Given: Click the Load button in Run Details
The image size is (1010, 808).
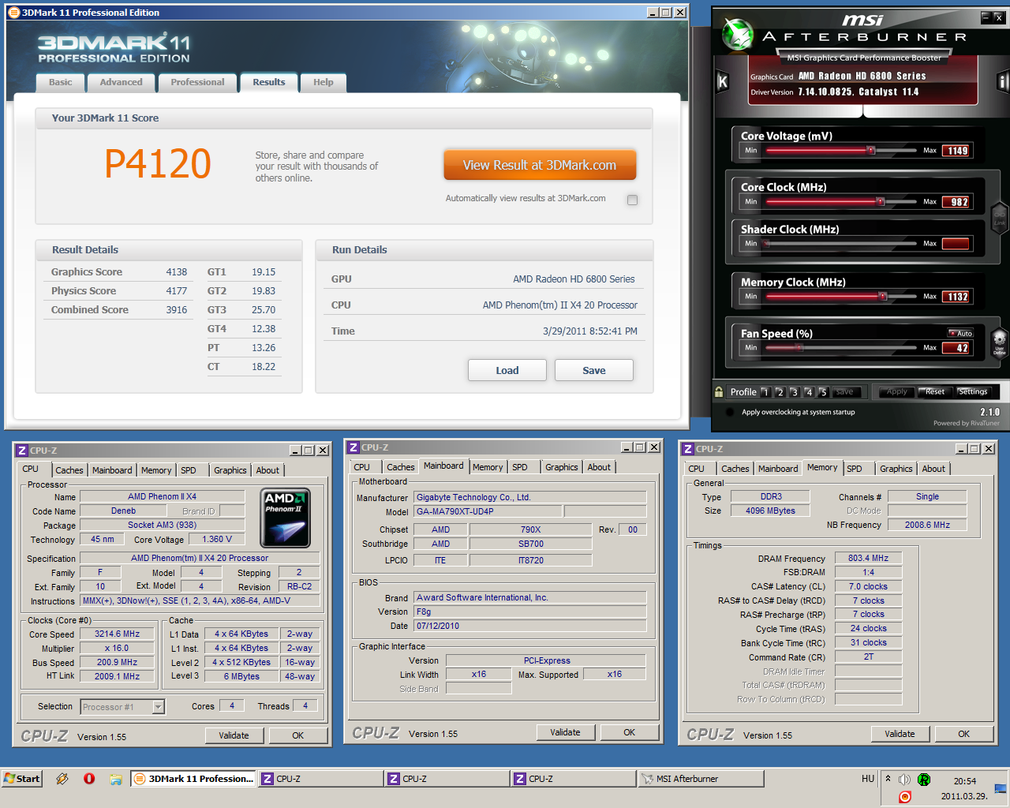Looking at the screenshot, I should pos(507,370).
